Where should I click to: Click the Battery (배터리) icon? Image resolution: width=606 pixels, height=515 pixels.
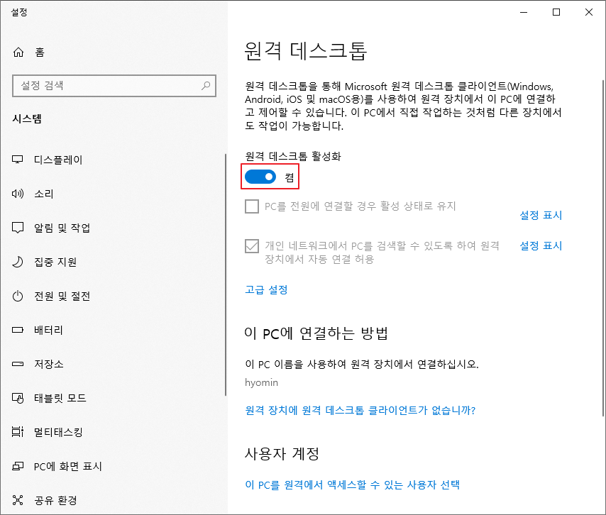click(18, 330)
